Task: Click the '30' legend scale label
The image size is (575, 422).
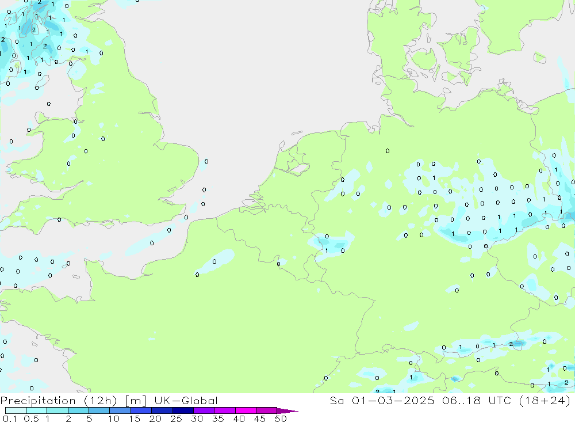Action: [197, 419]
